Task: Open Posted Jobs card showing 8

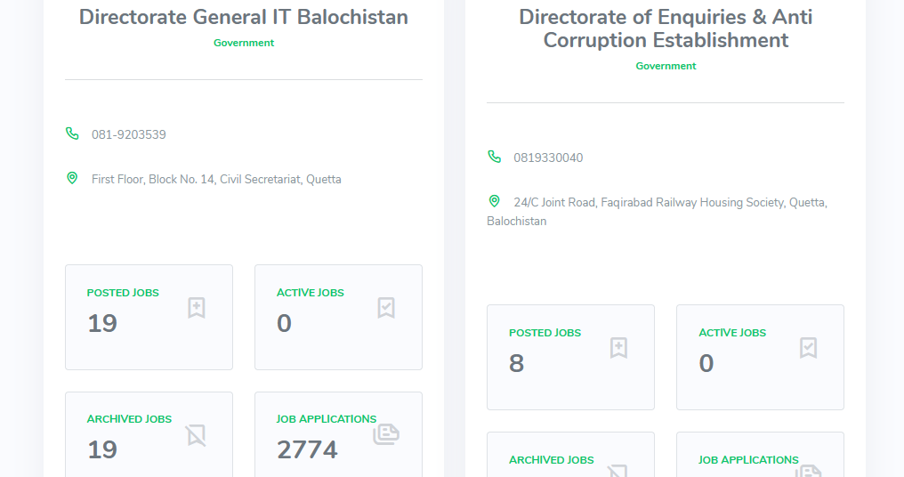Action: (570, 357)
